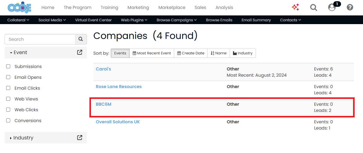
Task: Go to the Home menu
Action: click(x=48, y=8)
